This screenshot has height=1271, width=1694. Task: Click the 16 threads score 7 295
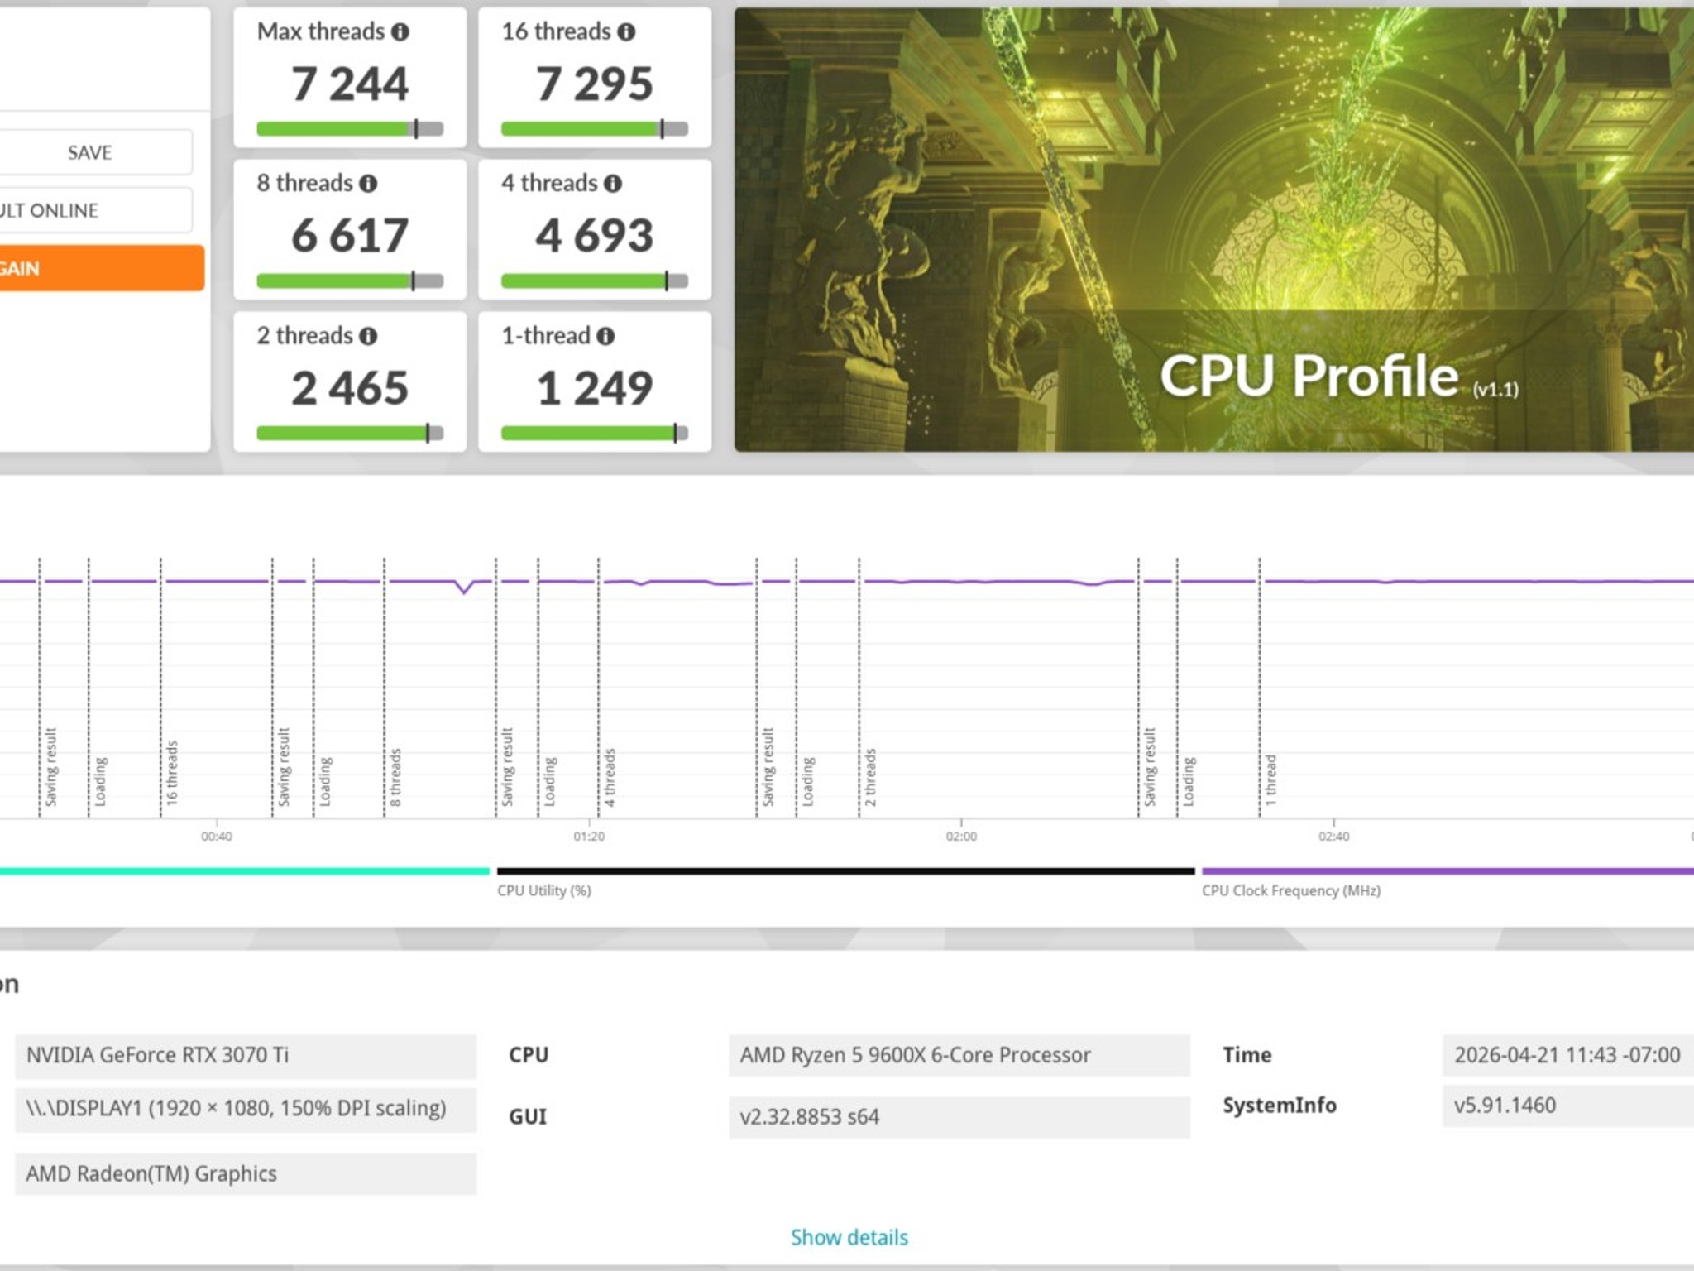pyautogui.click(x=595, y=84)
